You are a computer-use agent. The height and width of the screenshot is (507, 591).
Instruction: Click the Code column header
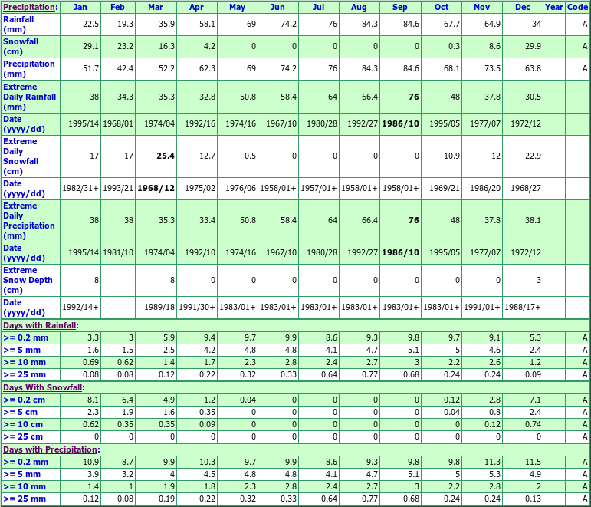tap(577, 7)
